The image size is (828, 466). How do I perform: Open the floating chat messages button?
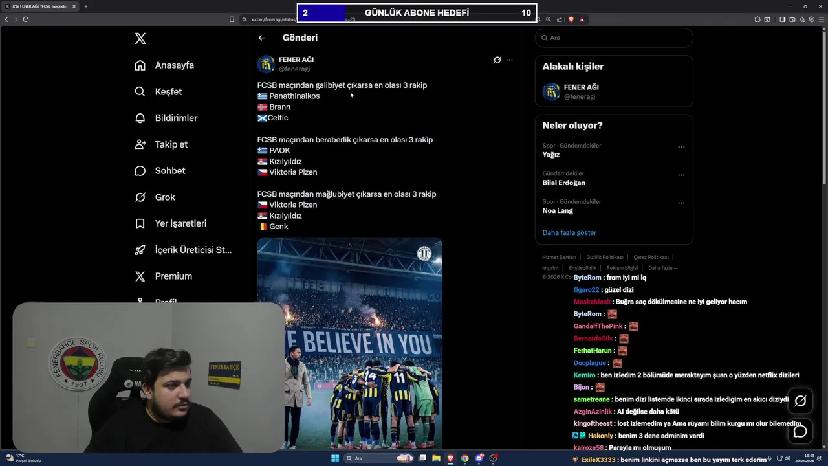coord(800,431)
